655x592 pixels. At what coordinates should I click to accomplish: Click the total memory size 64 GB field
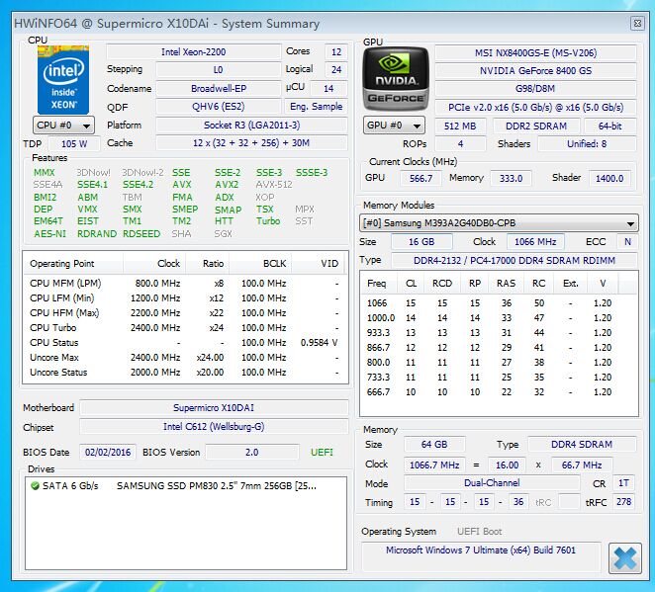434,445
